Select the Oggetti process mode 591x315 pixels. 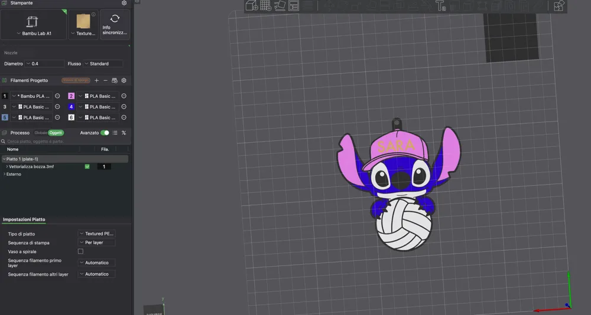point(56,133)
